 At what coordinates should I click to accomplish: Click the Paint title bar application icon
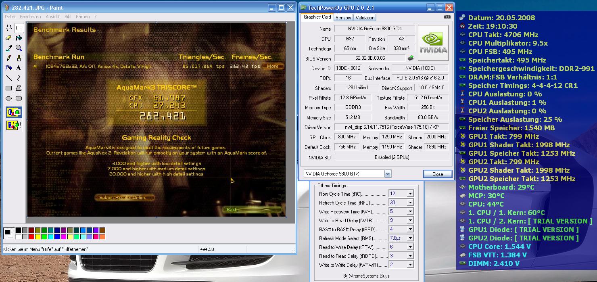(7, 8)
